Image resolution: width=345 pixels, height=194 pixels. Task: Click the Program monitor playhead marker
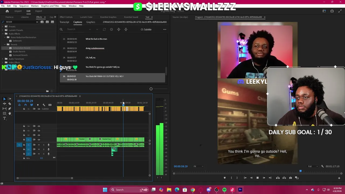tap(301, 171)
